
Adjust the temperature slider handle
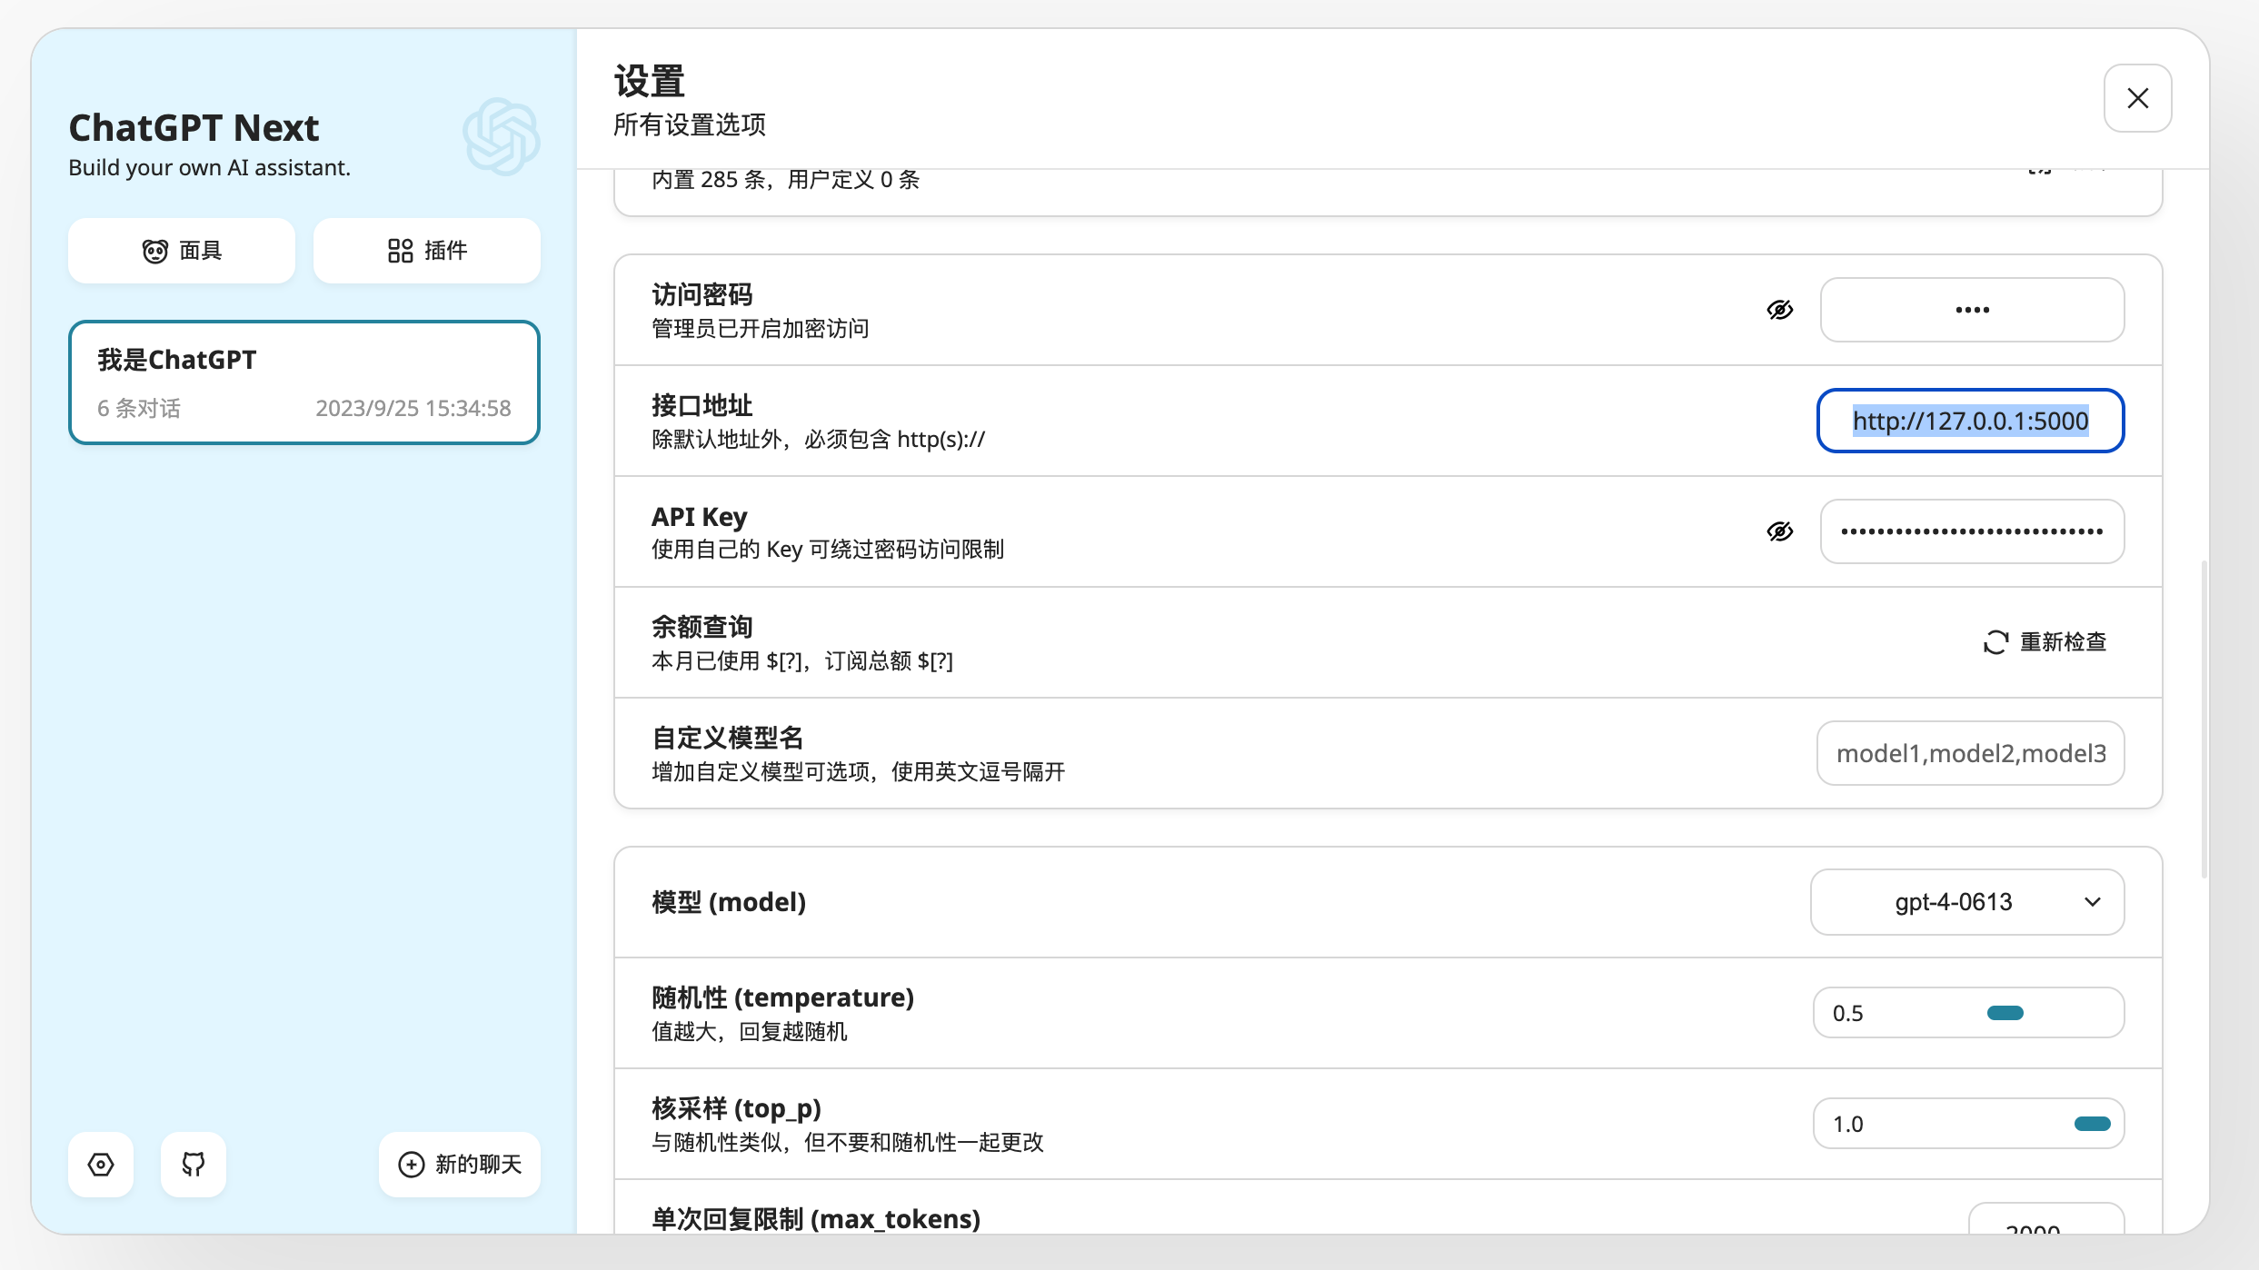pyautogui.click(x=2005, y=1013)
